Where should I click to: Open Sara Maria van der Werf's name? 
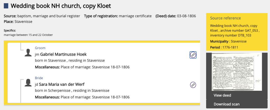point(61,84)
